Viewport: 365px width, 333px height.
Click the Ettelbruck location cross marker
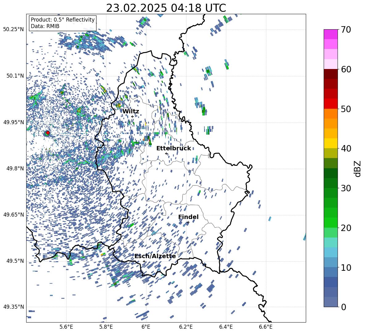[x=166, y=153]
